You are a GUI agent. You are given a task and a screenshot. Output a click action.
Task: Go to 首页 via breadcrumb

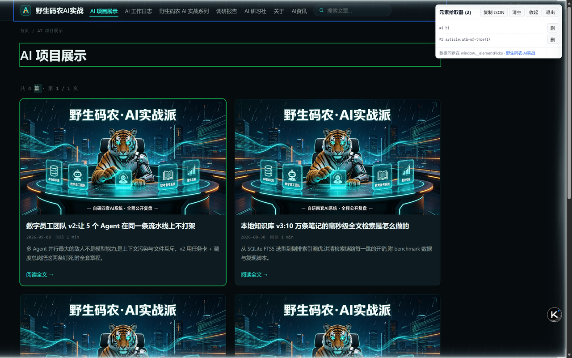pos(25,31)
